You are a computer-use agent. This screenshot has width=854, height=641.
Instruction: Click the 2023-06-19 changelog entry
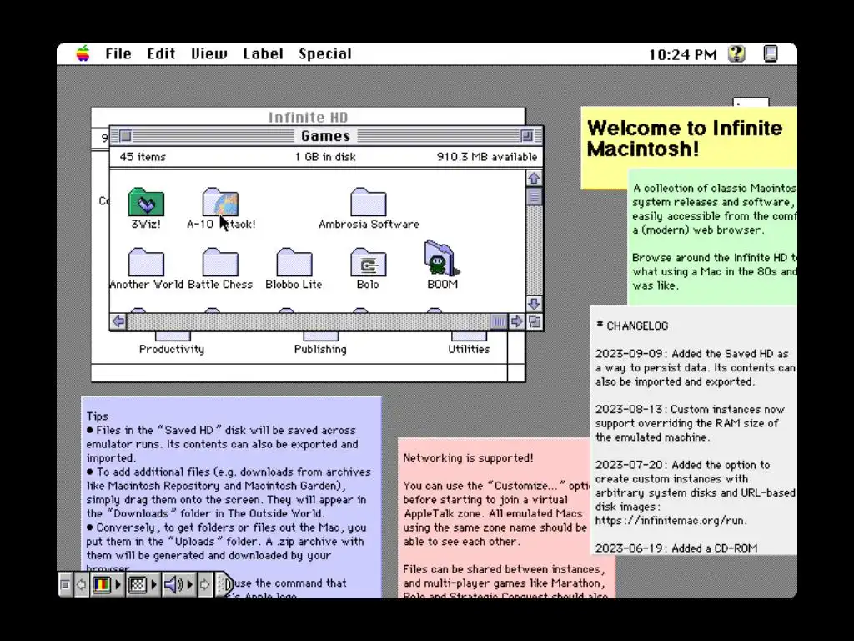(676, 548)
